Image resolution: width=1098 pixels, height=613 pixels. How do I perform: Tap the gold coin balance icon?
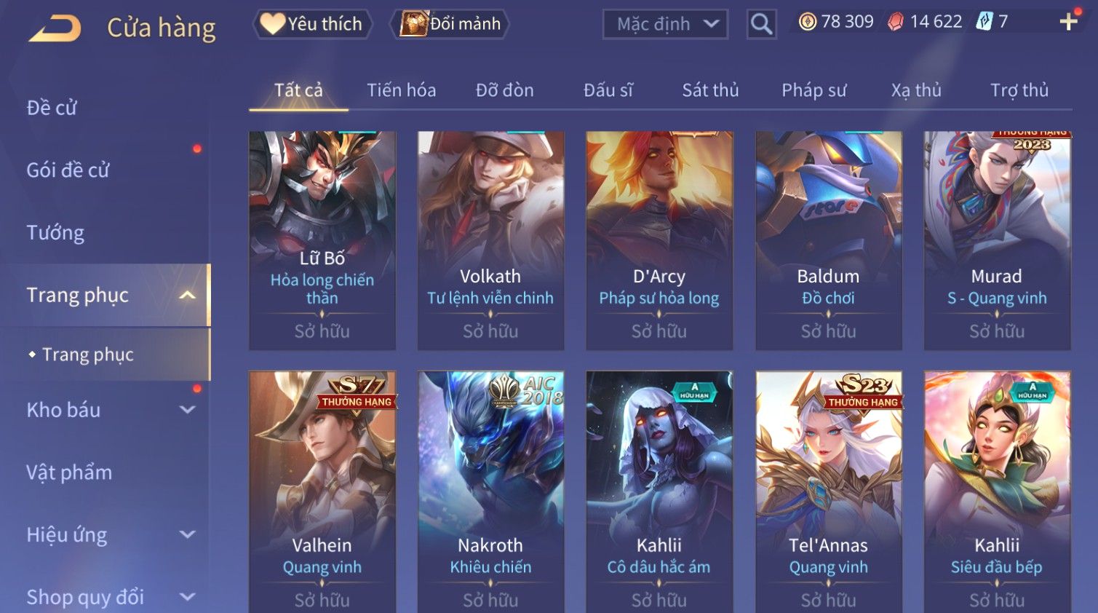coord(807,22)
